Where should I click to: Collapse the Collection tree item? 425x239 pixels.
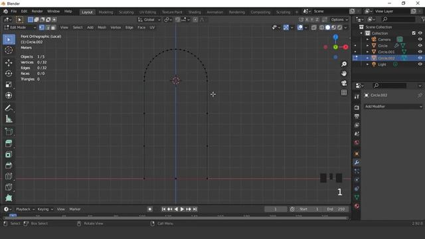coord(361,33)
